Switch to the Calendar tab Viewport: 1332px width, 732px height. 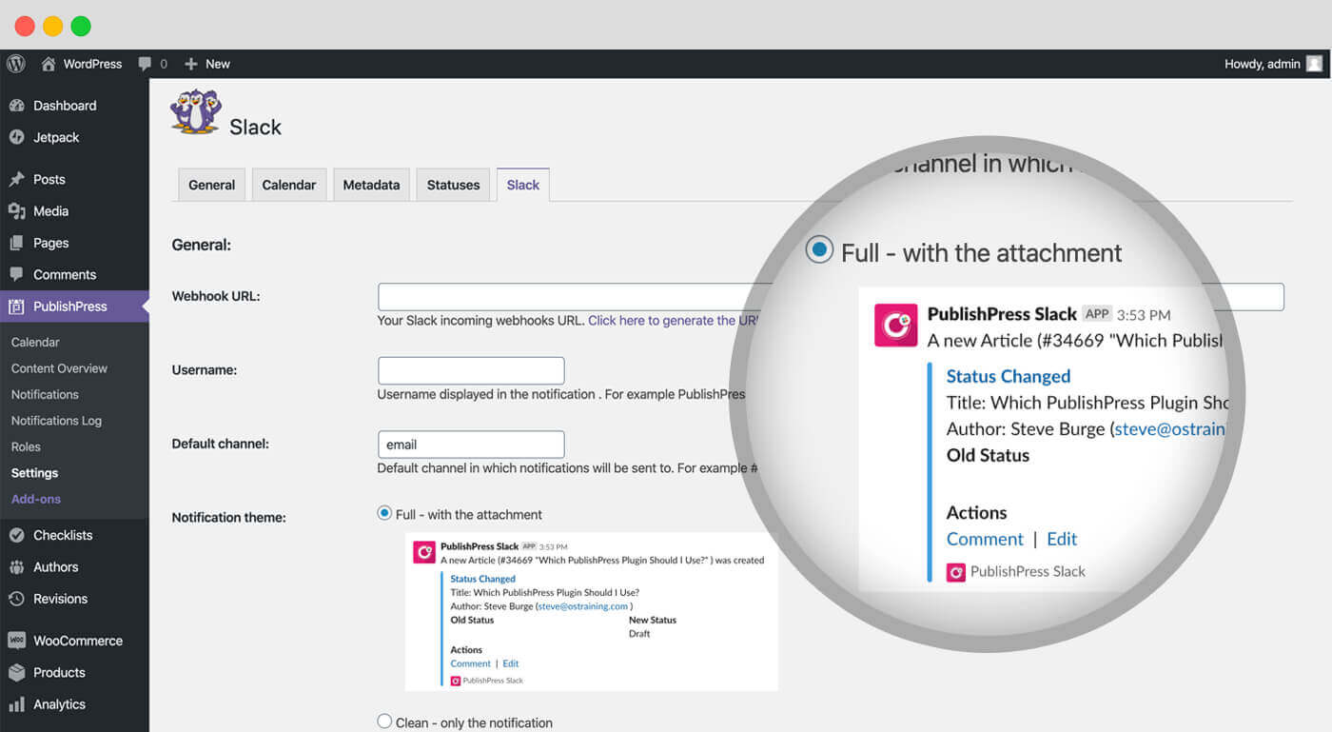pos(289,185)
